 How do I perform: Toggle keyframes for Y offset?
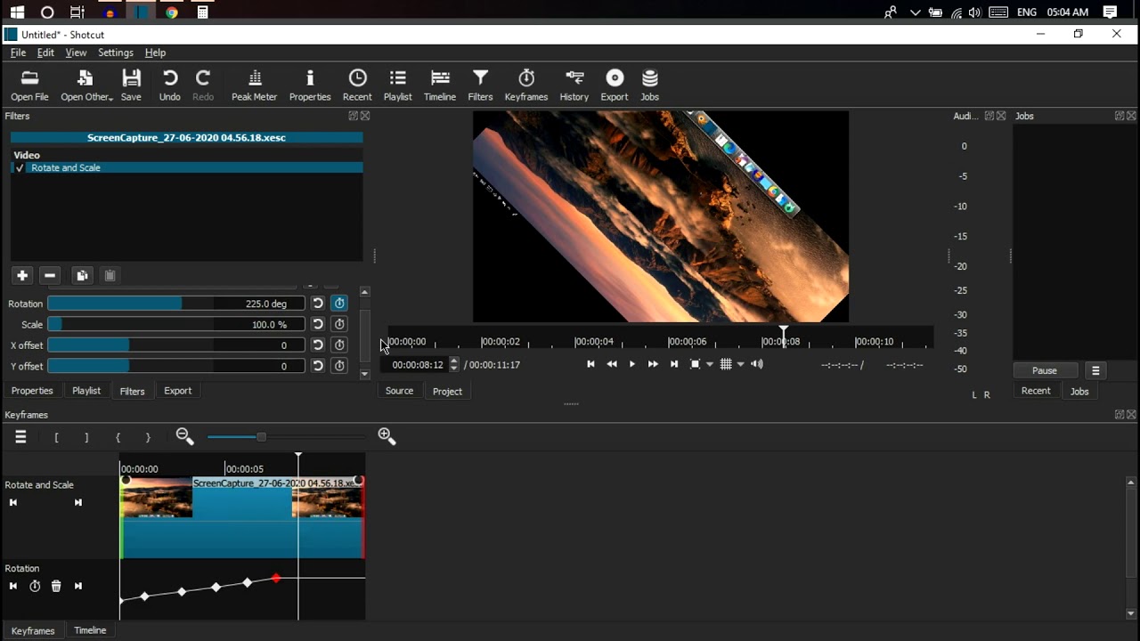[x=339, y=366]
